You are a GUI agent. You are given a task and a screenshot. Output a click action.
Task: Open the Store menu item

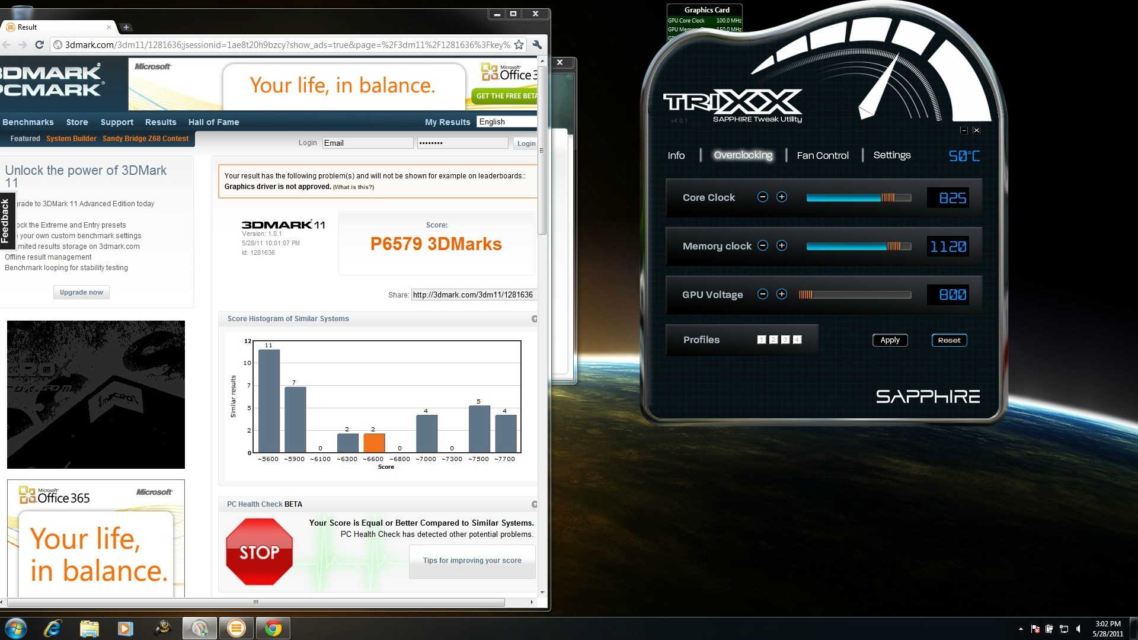(77, 122)
